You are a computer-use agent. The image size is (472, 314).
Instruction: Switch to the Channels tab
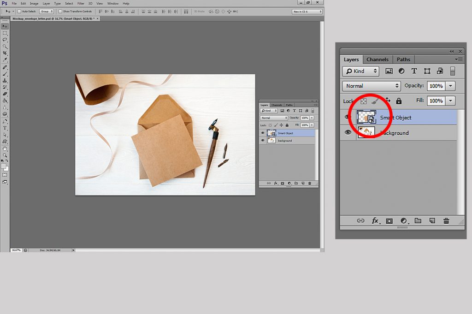pos(378,59)
